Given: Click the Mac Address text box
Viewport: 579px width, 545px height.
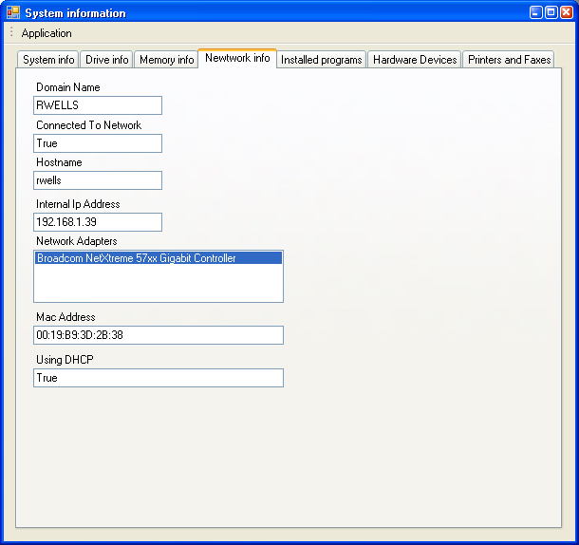Looking at the screenshot, I should [x=158, y=335].
